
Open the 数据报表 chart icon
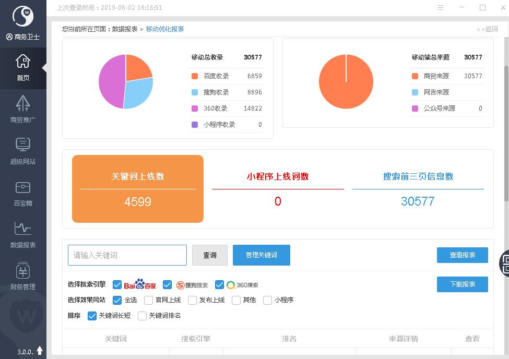23,229
